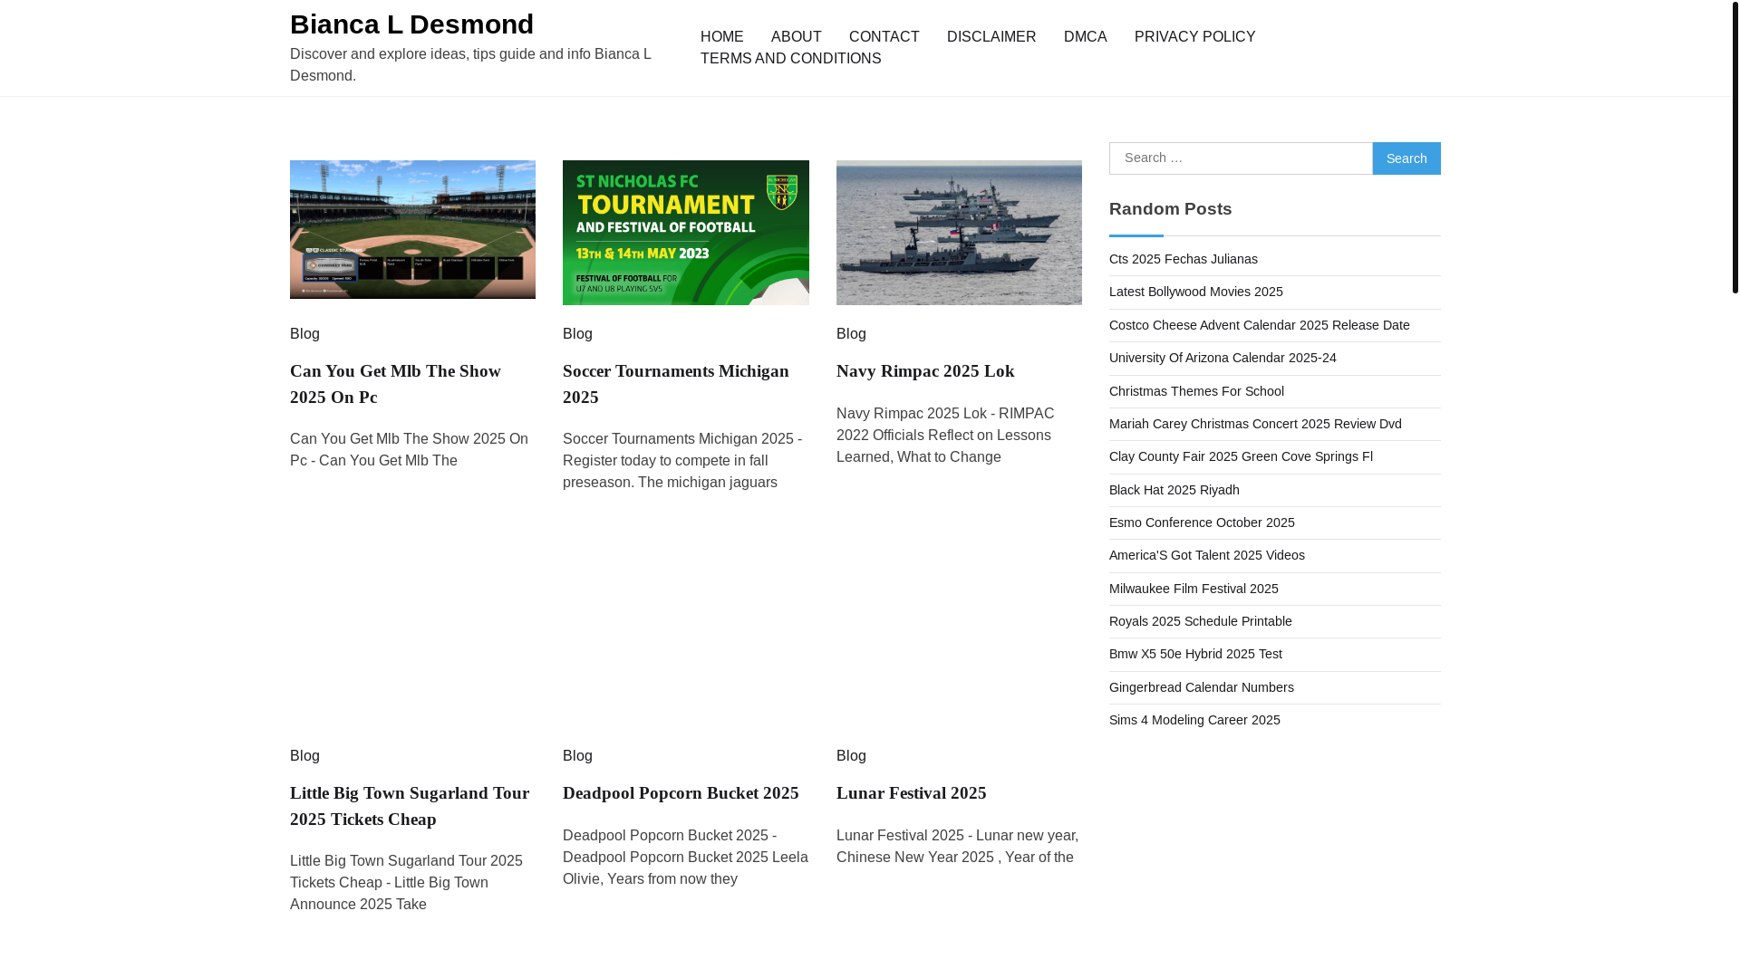Click Blog category above Navy Rimpac post
This screenshot has width=1740, height=978.
tap(851, 334)
